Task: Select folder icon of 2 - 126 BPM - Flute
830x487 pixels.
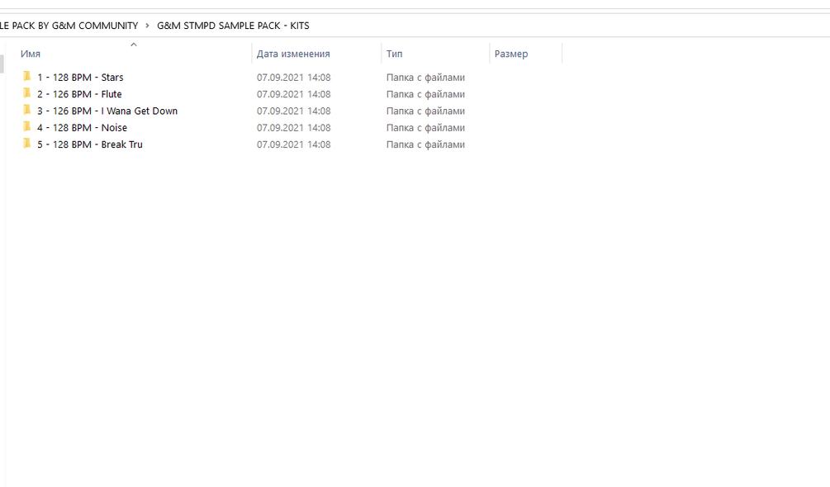Action: [27, 93]
